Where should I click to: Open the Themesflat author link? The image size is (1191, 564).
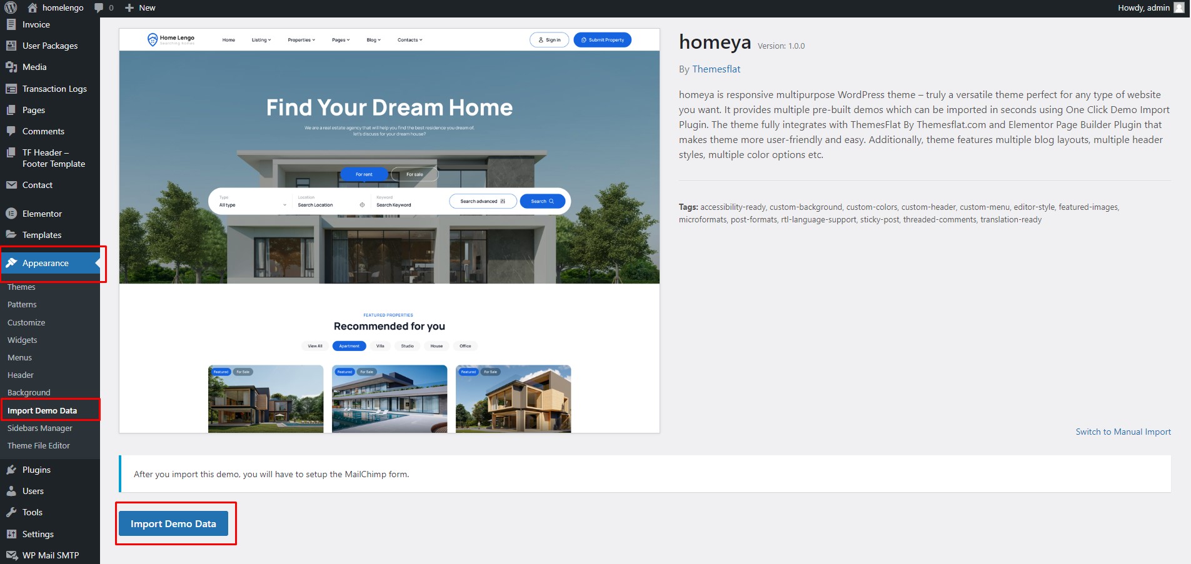click(x=716, y=69)
